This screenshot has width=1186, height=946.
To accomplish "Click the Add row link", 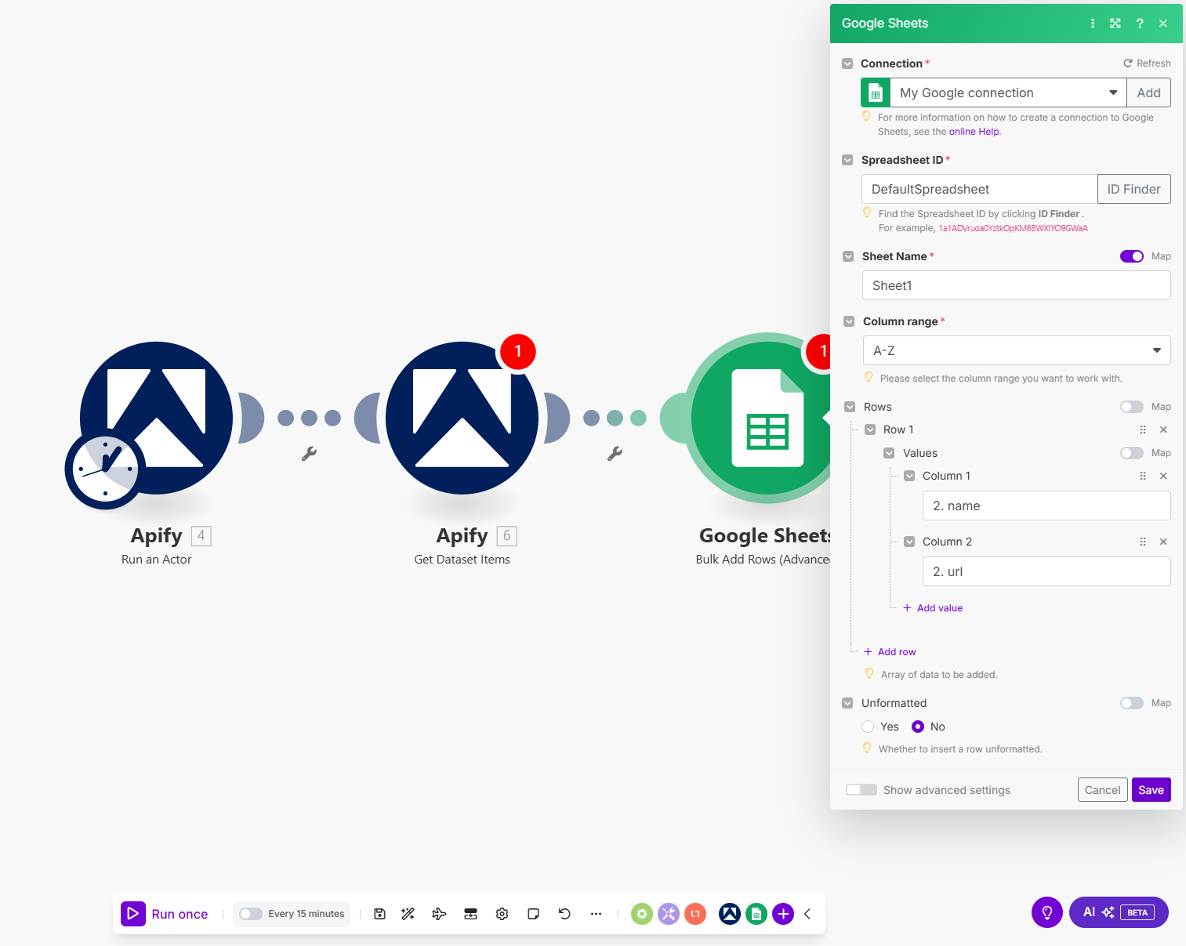I will click(896, 652).
